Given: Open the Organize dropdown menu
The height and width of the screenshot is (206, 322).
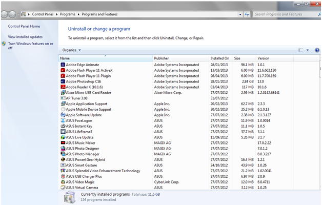Looking at the screenshot, I should 71,50.
